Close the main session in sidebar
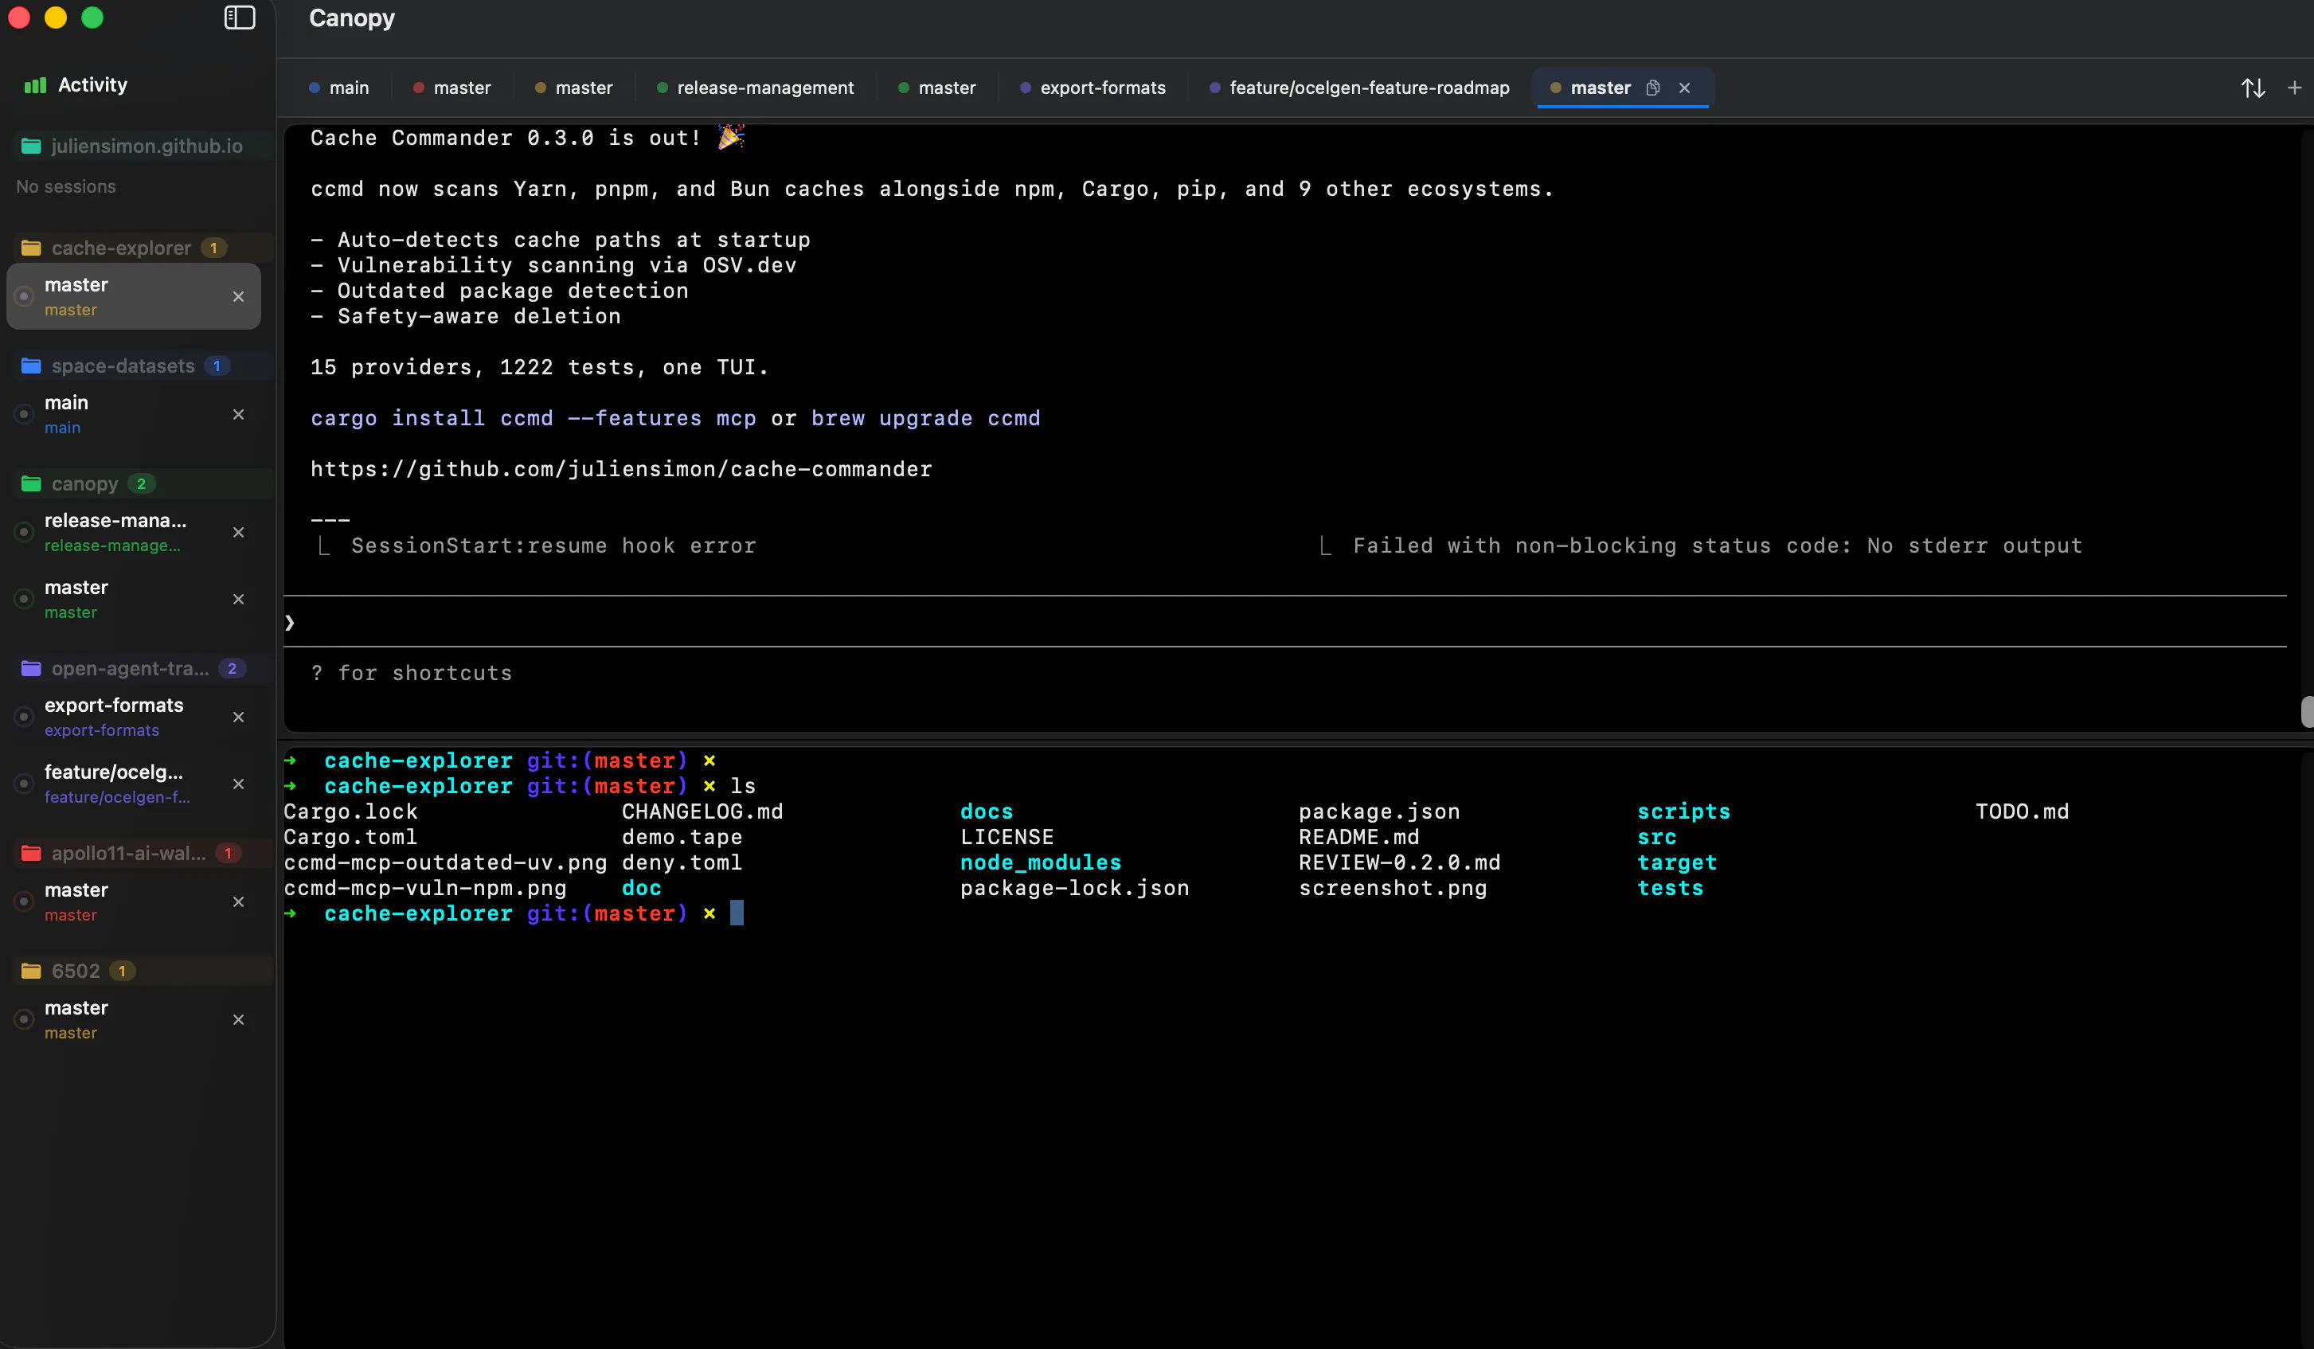This screenshot has width=2314, height=1349. click(x=239, y=414)
